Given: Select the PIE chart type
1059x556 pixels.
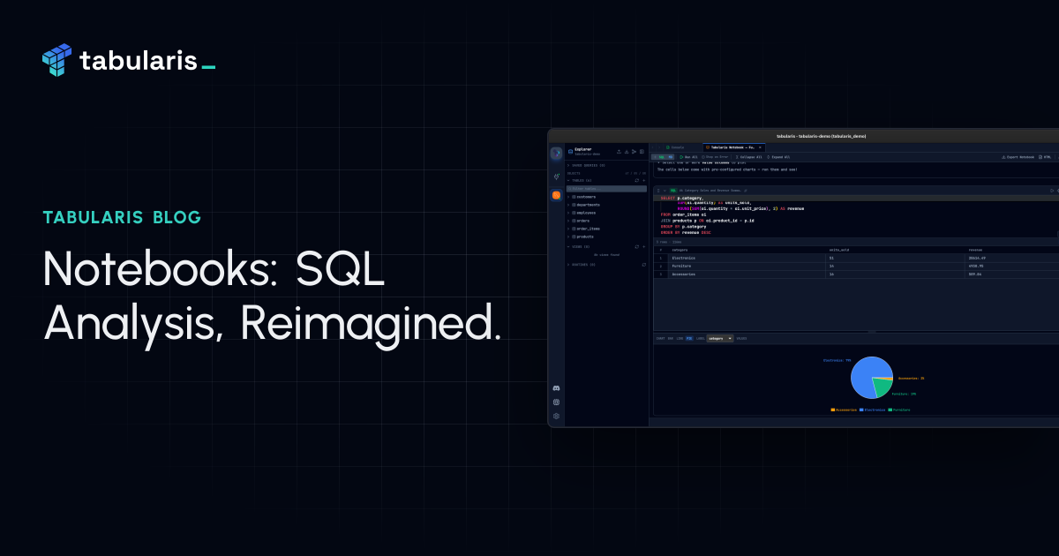Looking at the screenshot, I should [x=689, y=338].
